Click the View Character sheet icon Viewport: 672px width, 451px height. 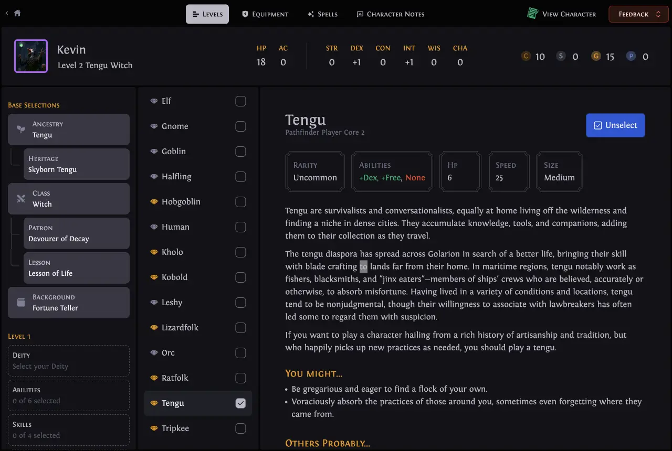pyautogui.click(x=533, y=14)
